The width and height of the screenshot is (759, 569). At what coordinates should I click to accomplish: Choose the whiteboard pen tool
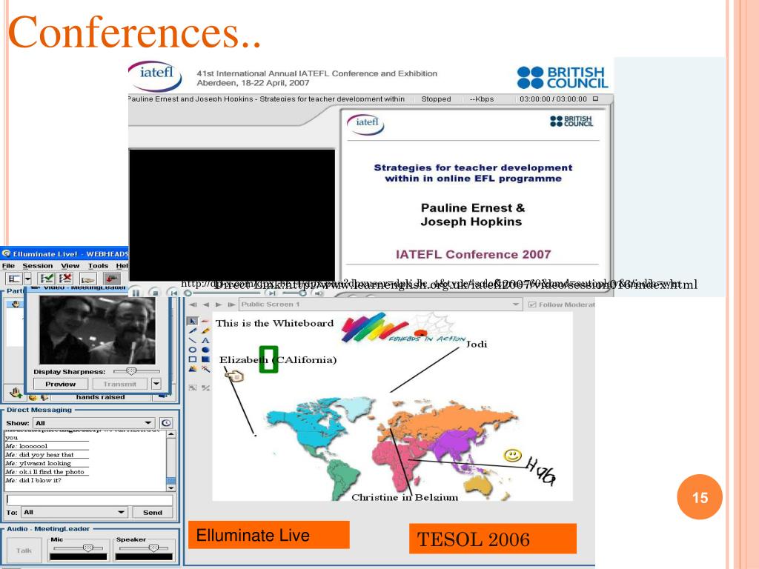point(193,331)
